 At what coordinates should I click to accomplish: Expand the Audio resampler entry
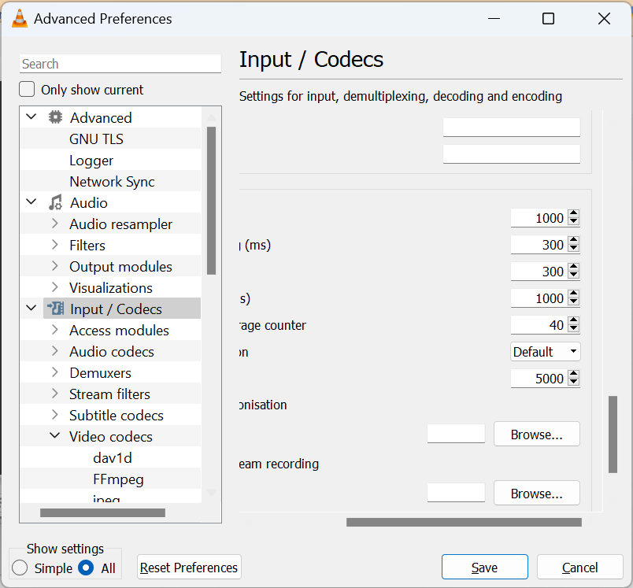pos(54,224)
